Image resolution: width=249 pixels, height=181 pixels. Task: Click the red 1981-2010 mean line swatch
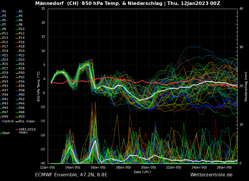17,129
